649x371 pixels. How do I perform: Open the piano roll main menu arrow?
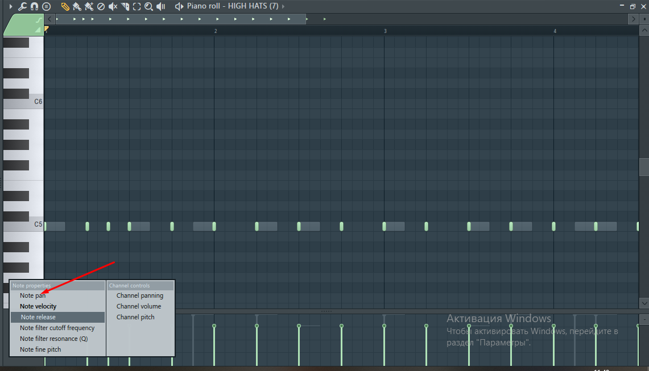[x=11, y=6]
